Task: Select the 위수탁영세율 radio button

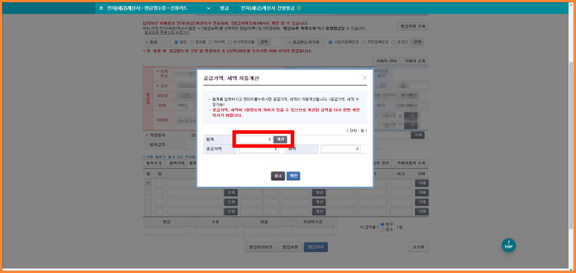Action: click(x=230, y=42)
